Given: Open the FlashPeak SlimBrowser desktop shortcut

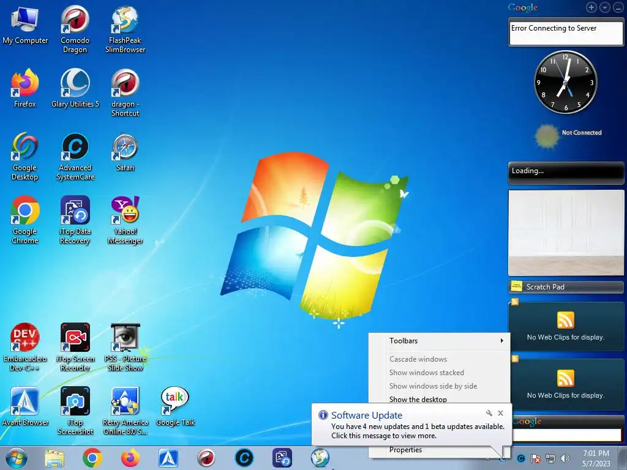Looking at the screenshot, I should click(x=125, y=29).
